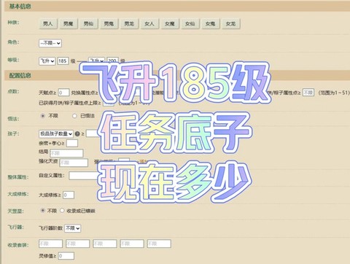
Task: Click the 大成修炼≥ input field
Action: (69, 195)
